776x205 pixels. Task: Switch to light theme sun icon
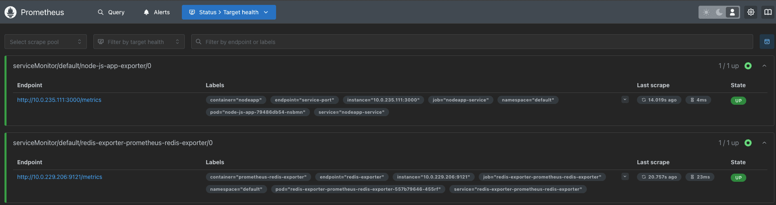[x=707, y=12]
